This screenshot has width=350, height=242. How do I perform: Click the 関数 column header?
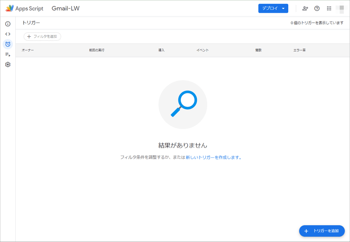click(259, 50)
